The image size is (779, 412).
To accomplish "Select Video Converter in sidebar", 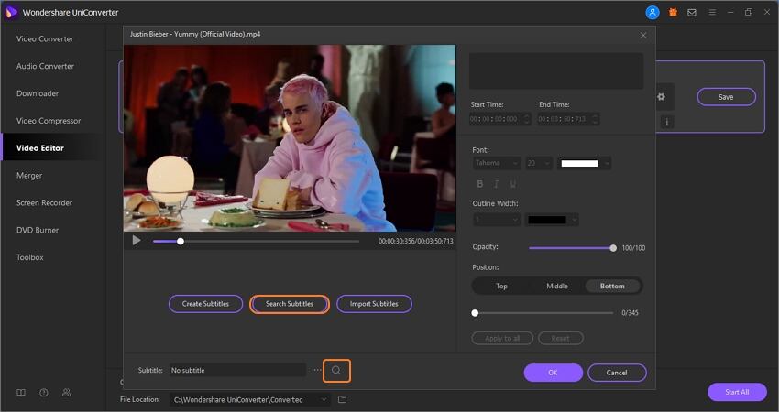I will 45,38.
